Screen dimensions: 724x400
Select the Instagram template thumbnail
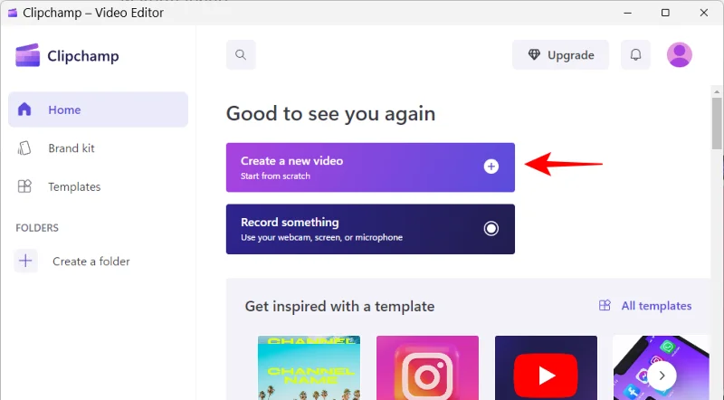pyautogui.click(x=427, y=367)
